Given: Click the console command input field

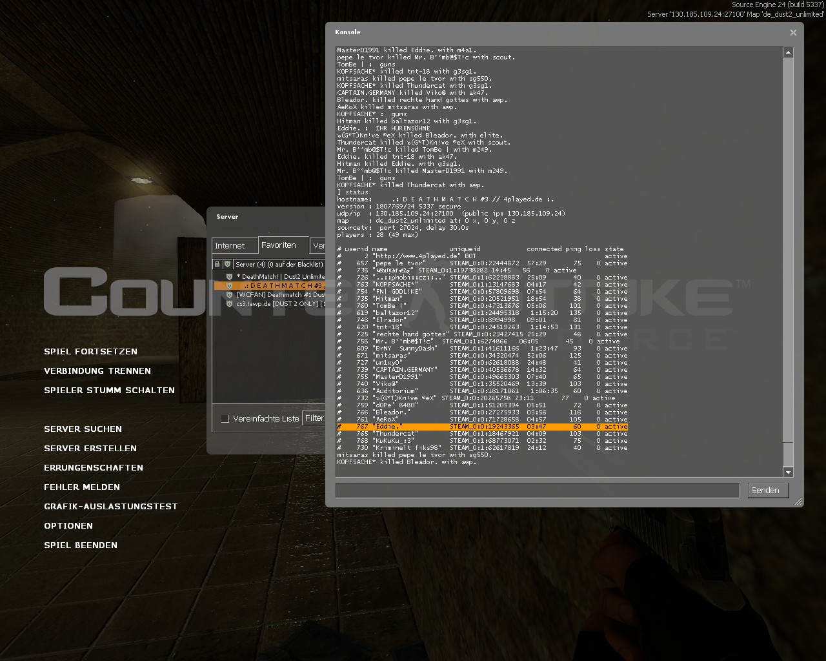Looking at the screenshot, I should point(538,491).
